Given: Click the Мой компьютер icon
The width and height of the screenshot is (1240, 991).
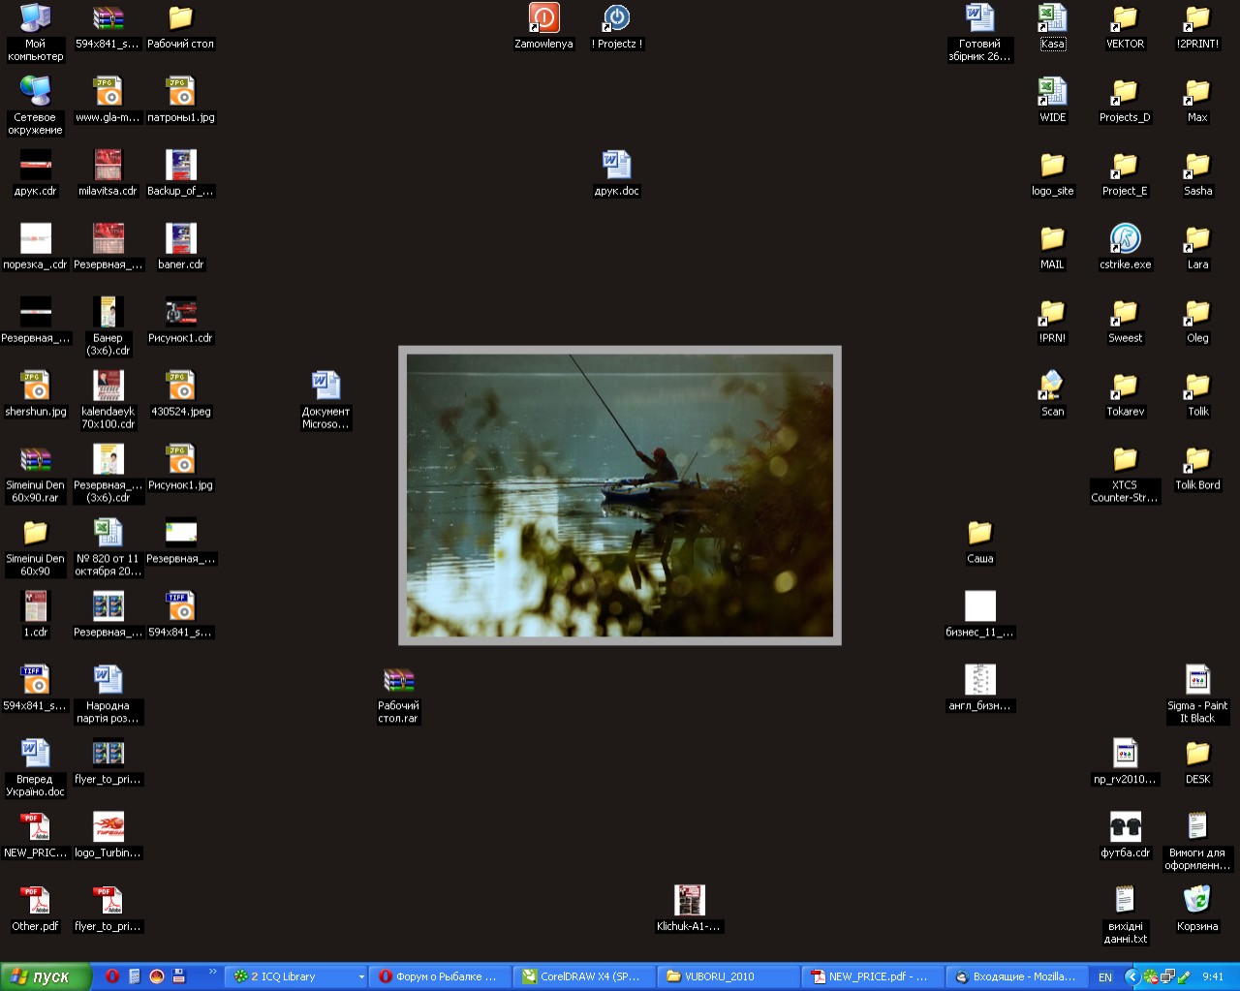Looking at the screenshot, I should [36, 18].
